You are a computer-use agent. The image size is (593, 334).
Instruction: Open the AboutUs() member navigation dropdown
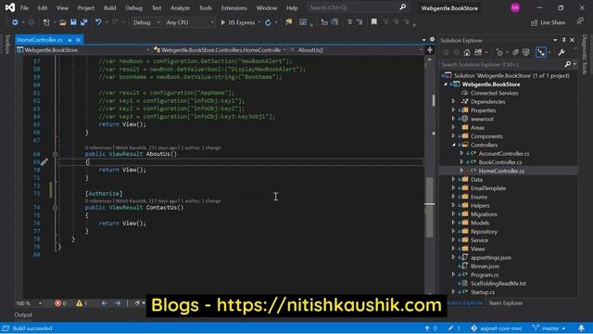pyautogui.click(x=356, y=50)
